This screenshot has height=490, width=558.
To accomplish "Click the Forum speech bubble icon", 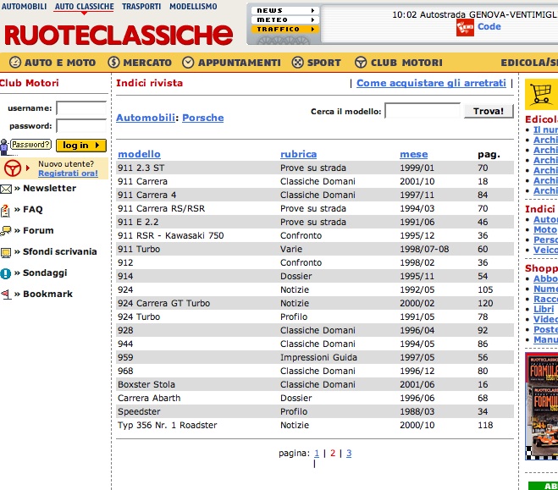I will click(x=6, y=231).
